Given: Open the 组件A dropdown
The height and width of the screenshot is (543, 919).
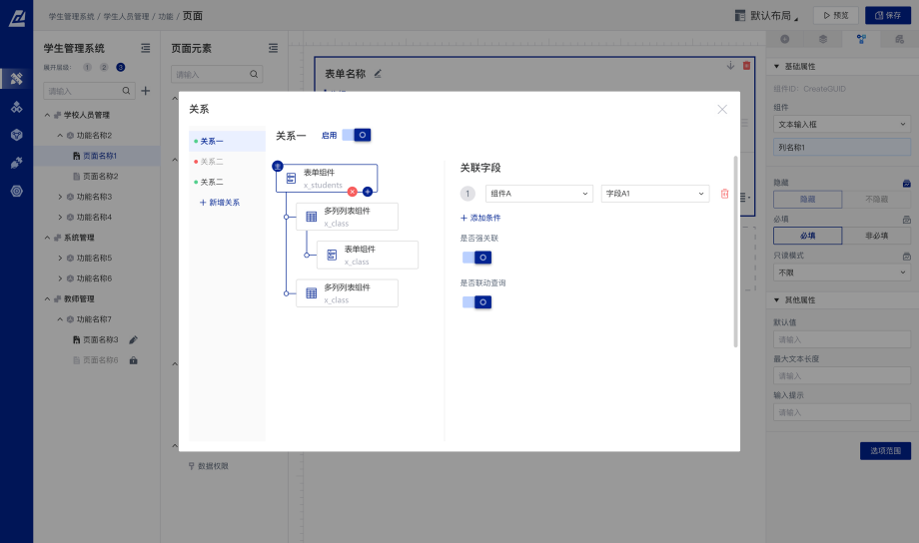Looking at the screenshot, I should click(538, 194).
